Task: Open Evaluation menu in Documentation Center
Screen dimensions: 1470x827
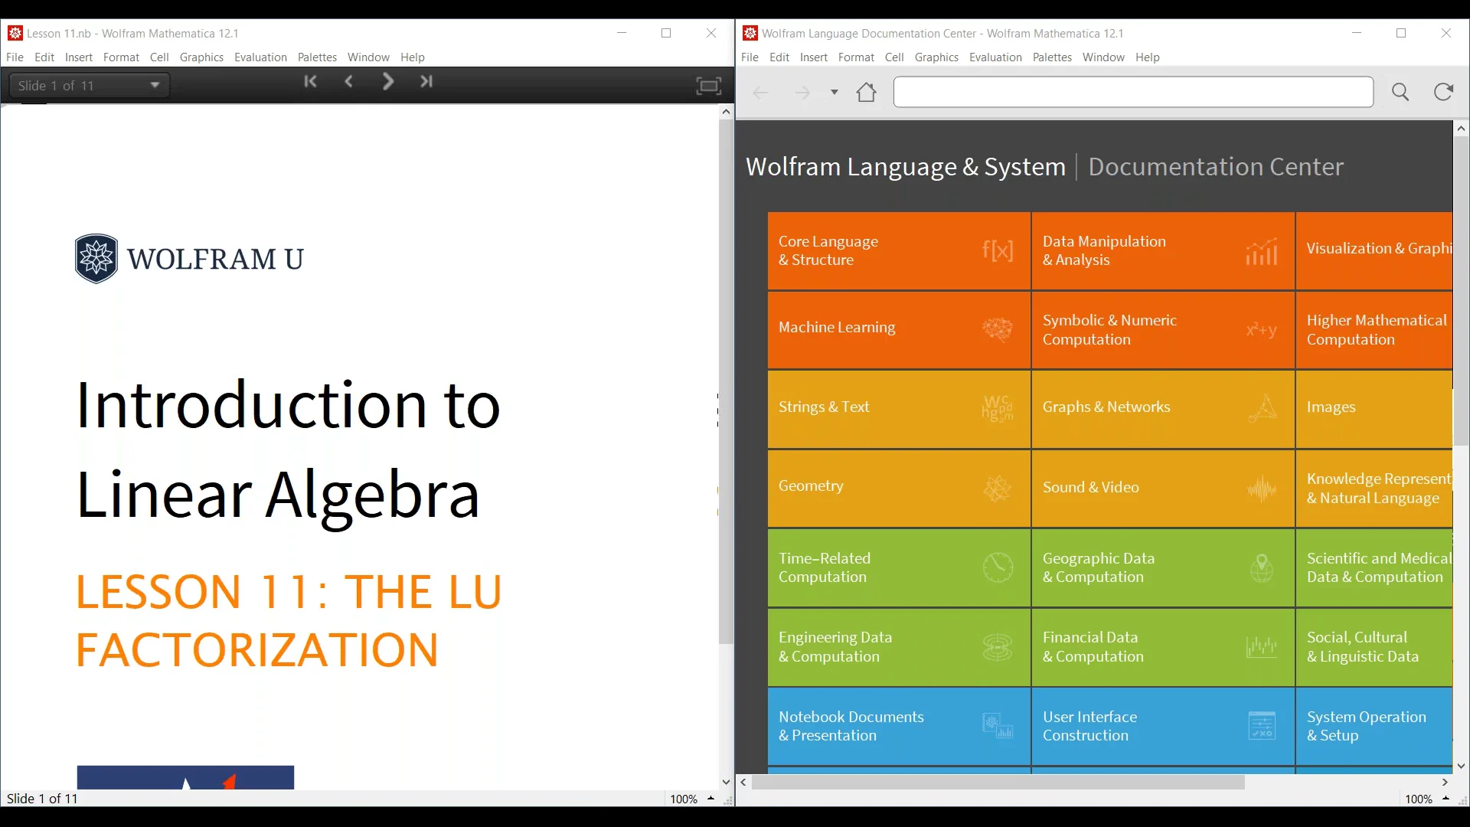Action: (995, 57)
